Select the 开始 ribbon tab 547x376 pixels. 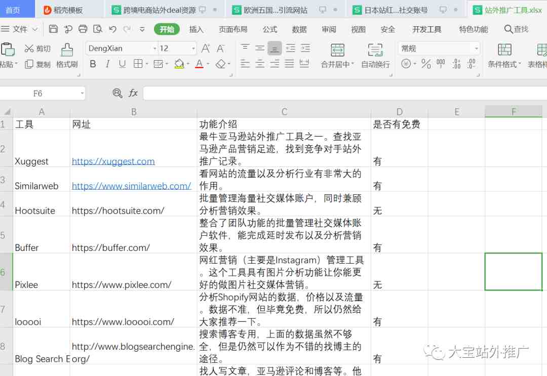click(167, 29)
